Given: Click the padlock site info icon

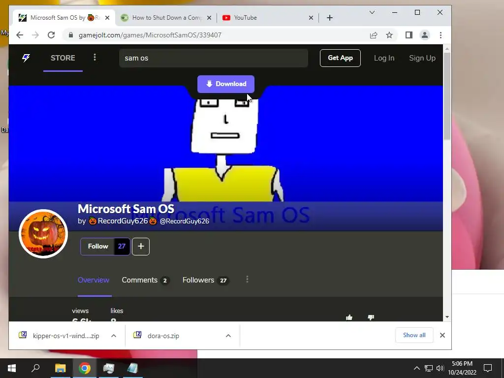Looking at the screenshot, I should tap(71, 35).
